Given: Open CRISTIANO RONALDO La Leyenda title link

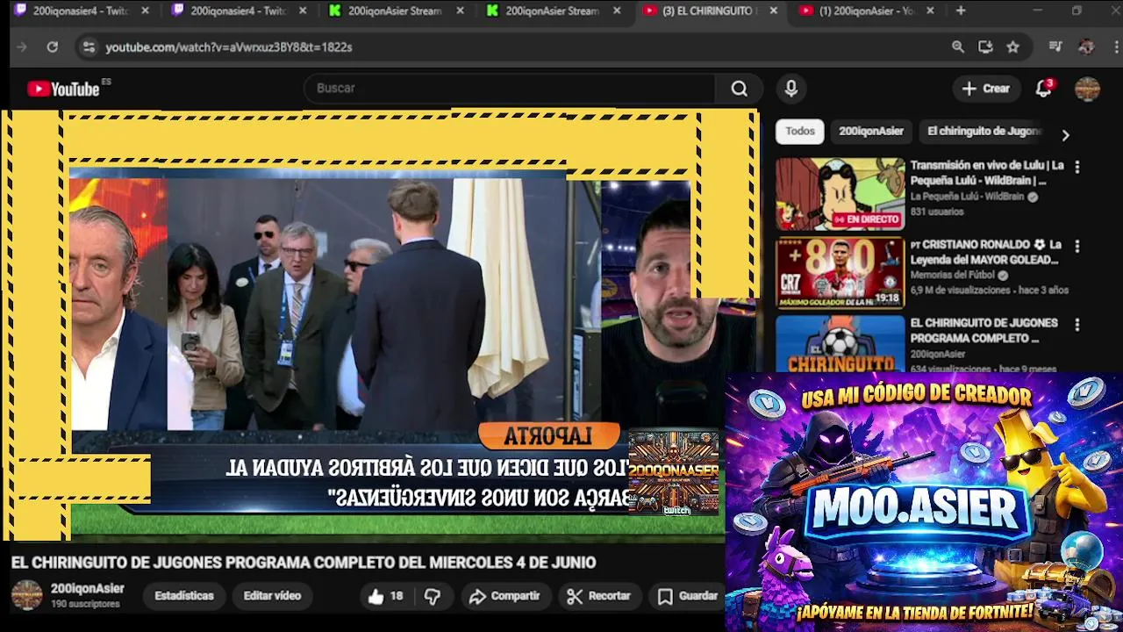Looking at the screenshot, I should tap(986, 252).
